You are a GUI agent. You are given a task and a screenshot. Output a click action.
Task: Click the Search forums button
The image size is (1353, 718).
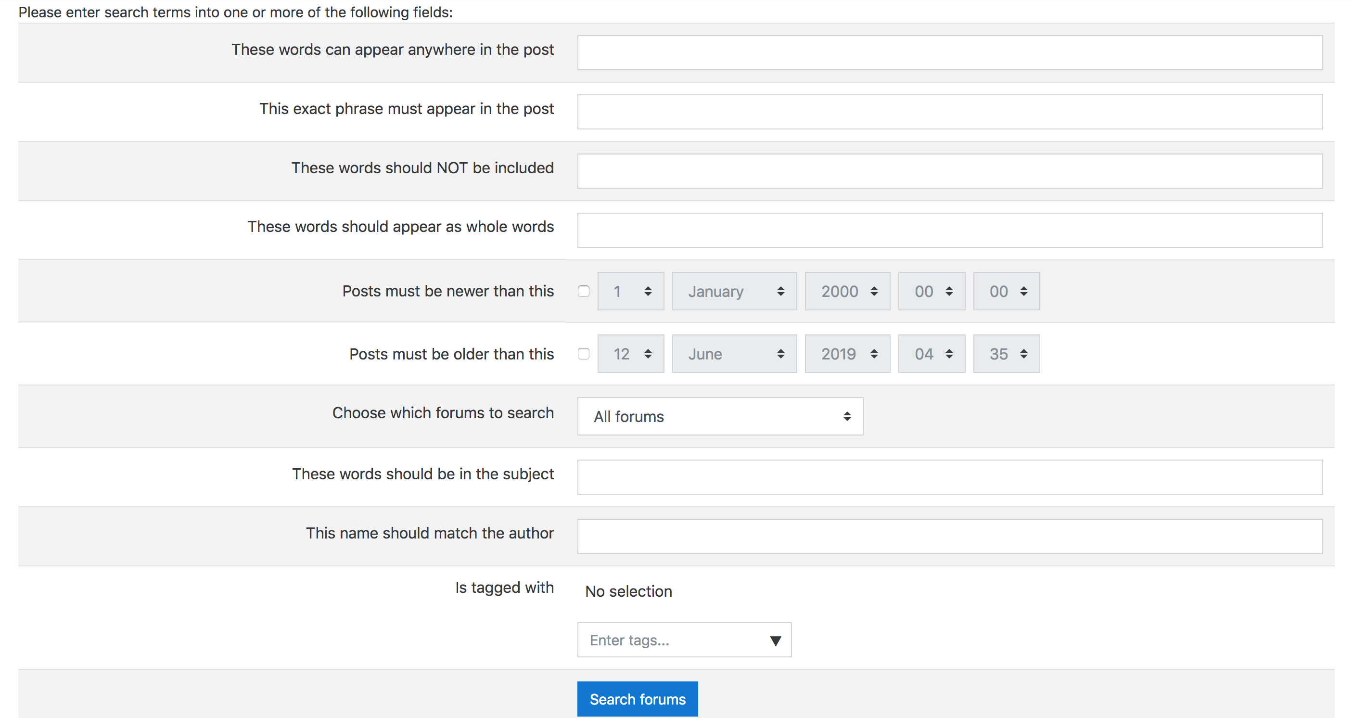click(638, 699)
